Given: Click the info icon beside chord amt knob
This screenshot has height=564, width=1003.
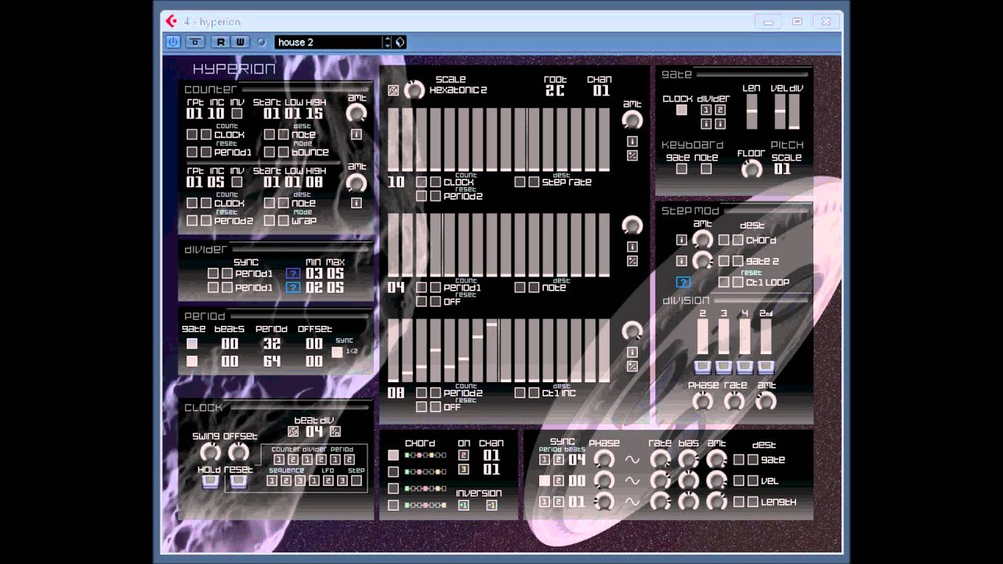Looking at the screenshot, I should [x=682, y=240].
